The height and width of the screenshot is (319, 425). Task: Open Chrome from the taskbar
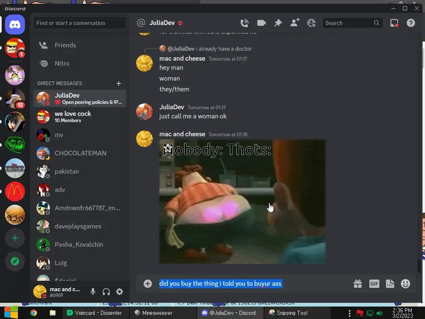[x=34, y=313]
